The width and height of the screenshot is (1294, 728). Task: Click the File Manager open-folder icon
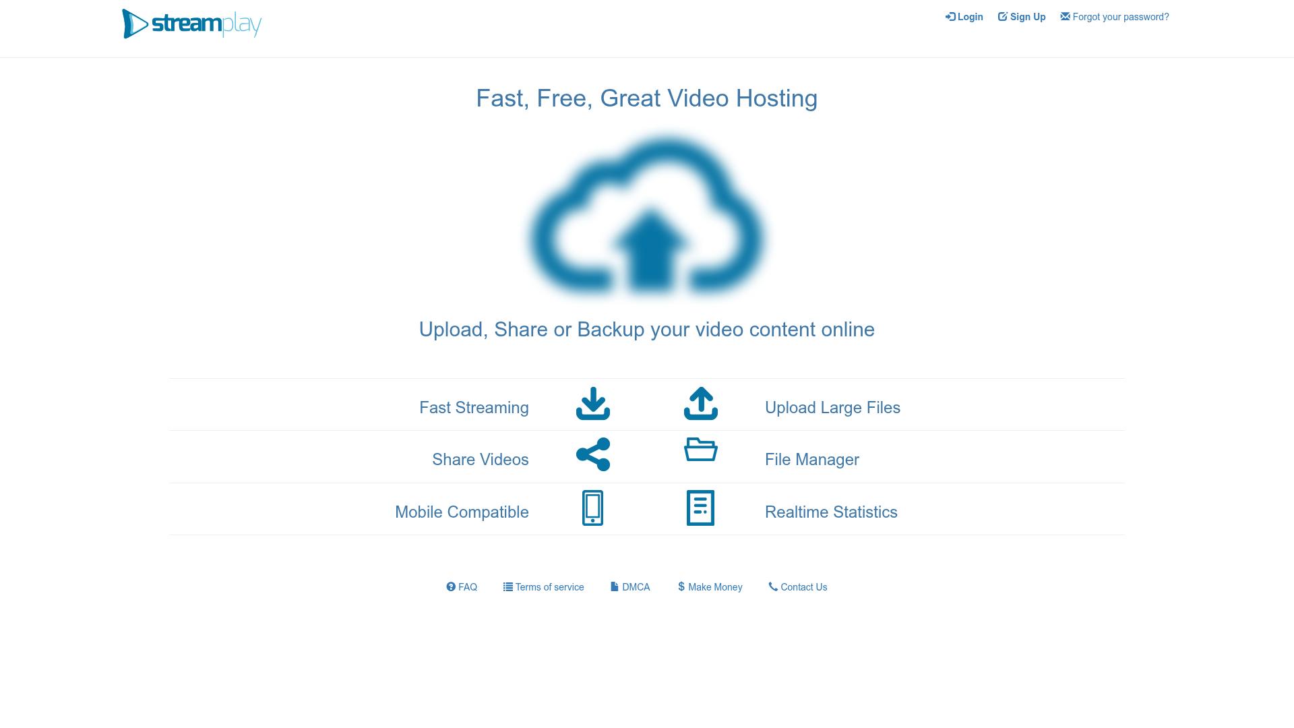(x=700, y=449)
